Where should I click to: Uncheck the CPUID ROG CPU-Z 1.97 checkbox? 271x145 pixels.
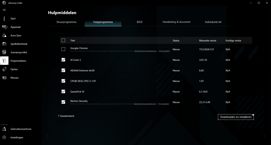(x=63, y=81)
